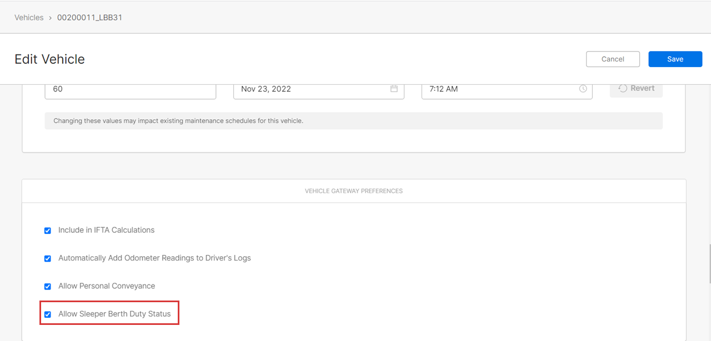Open the Nov 23, 2022 date field

click(318, 91)
